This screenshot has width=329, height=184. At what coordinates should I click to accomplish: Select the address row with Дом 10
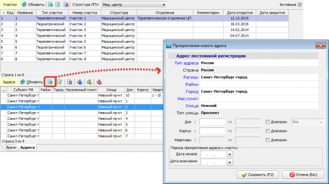82,95
